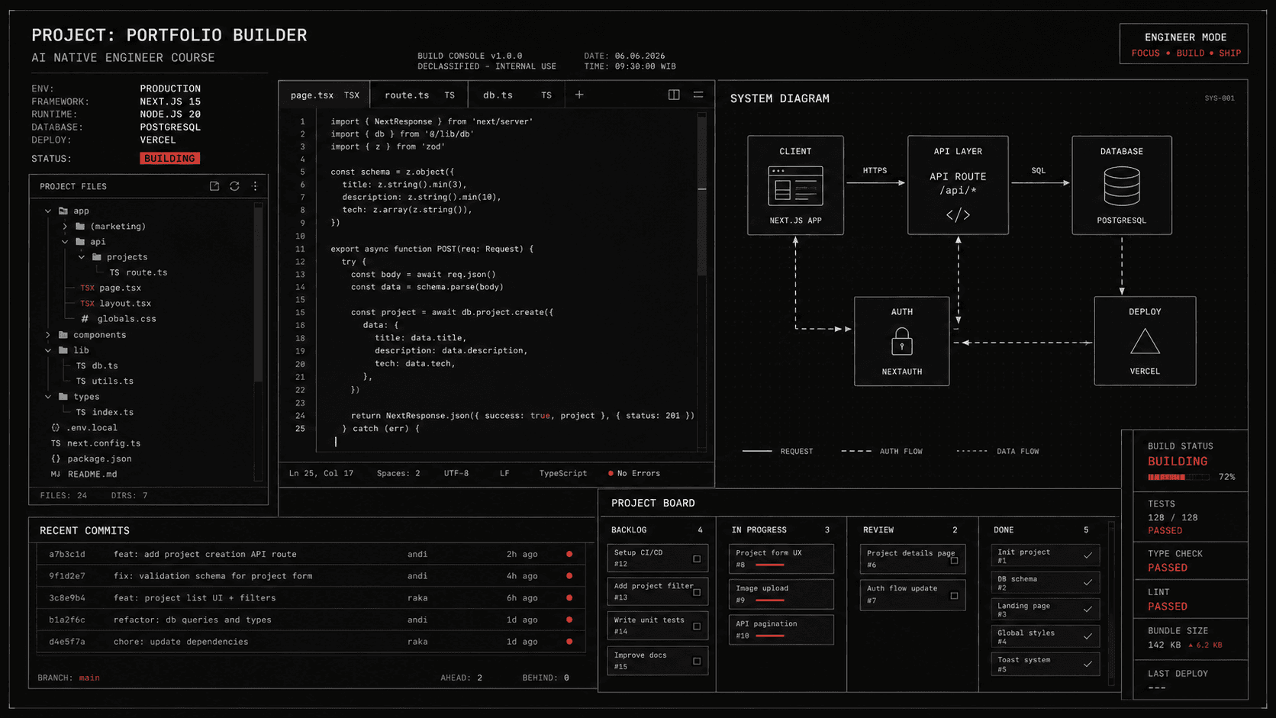
Task: Expand the (marketing) folder
Action: click(65, 227)
